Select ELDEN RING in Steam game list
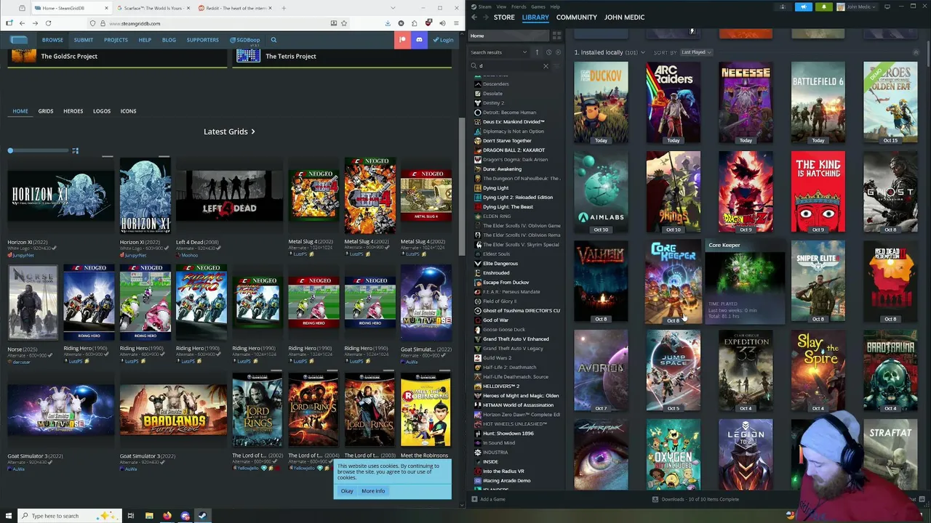This screenshot has width=931, height=523. [x=497, y=216]
